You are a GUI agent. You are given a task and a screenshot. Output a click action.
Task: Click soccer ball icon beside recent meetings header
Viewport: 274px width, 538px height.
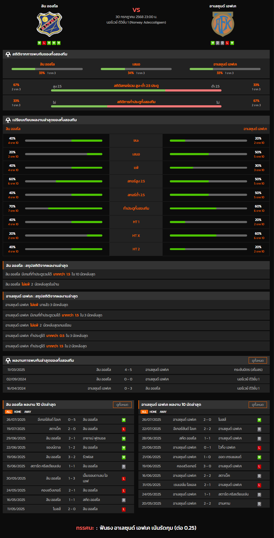8,361
